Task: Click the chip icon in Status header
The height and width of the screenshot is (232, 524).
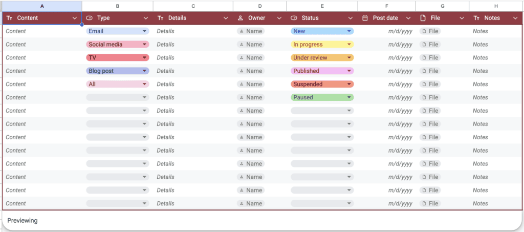Action: [294, 18]
